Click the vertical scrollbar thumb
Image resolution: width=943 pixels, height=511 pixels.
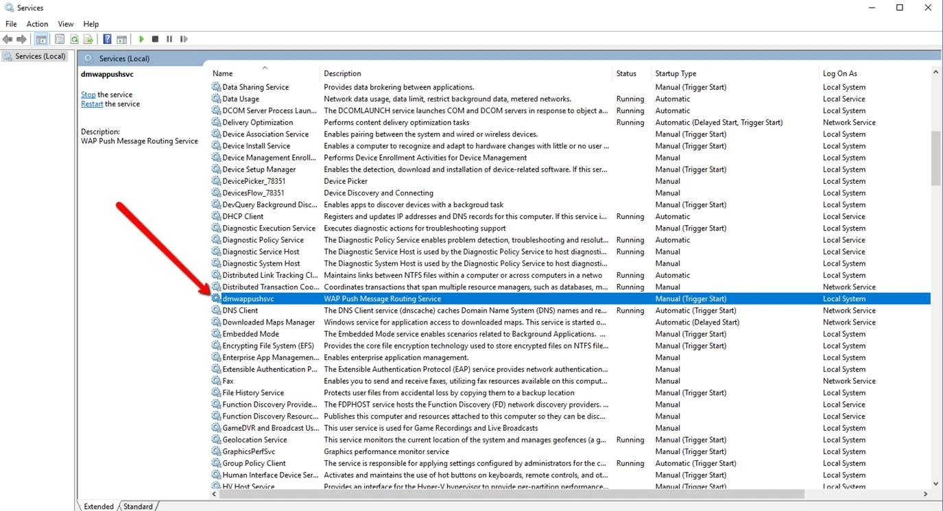click(x=935, y=158)
